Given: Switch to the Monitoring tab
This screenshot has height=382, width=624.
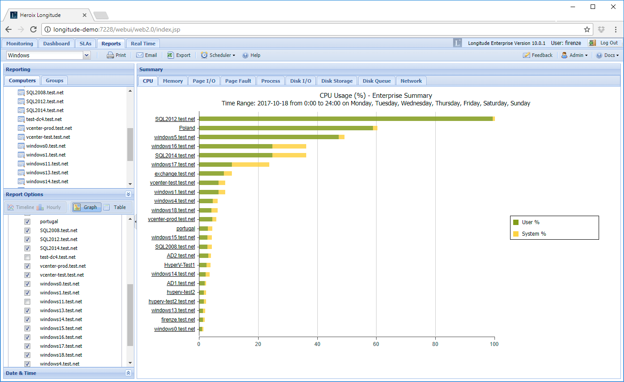Looking at the screenshot, I should [x=20, y=44].
